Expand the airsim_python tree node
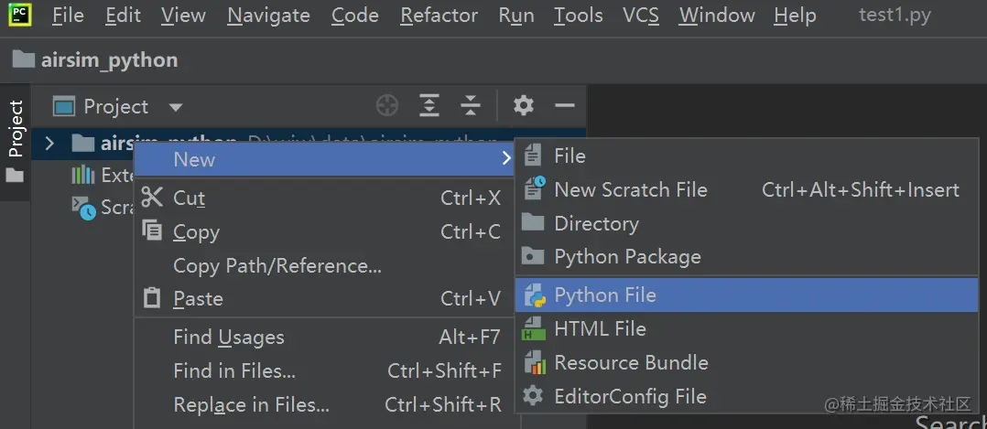The image size is (987, 429). click(50, 144)
